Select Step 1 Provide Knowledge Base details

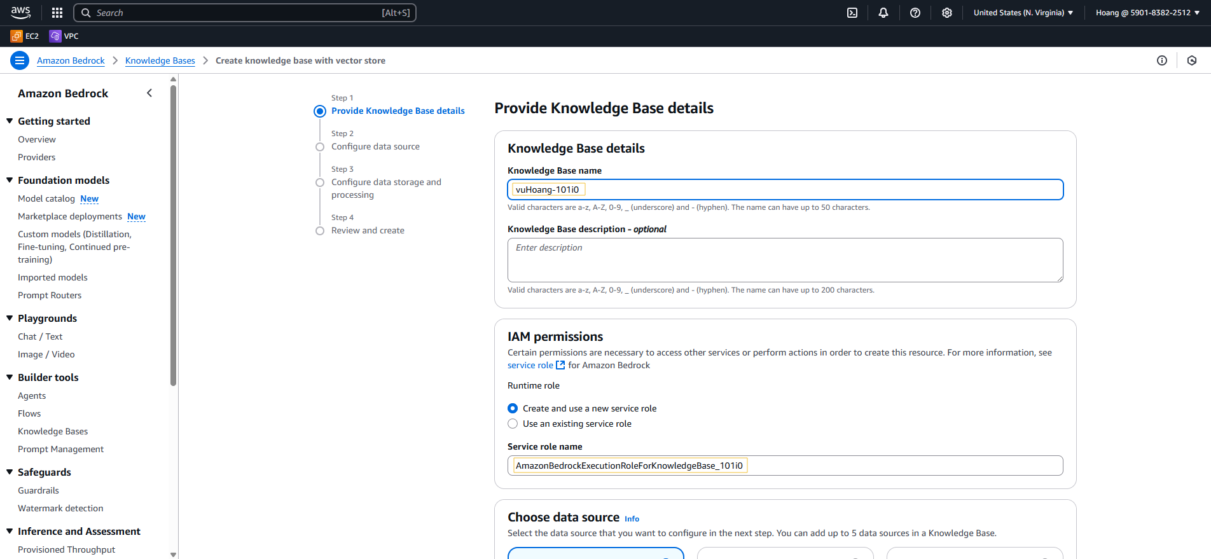398,111
